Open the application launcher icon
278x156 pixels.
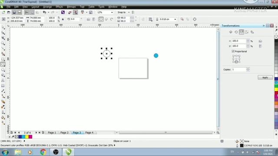coord(83,13)
